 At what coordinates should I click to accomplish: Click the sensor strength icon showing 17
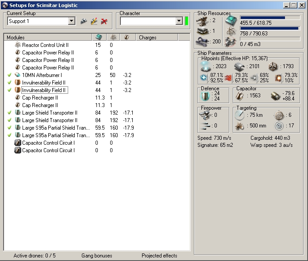279,126
